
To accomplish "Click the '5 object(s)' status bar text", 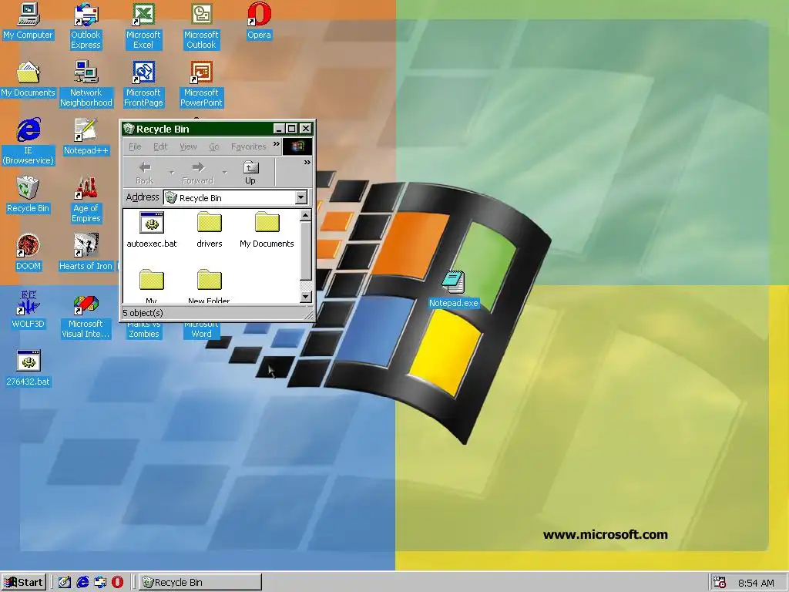I will pyautogui.click(x=143, y=313).
